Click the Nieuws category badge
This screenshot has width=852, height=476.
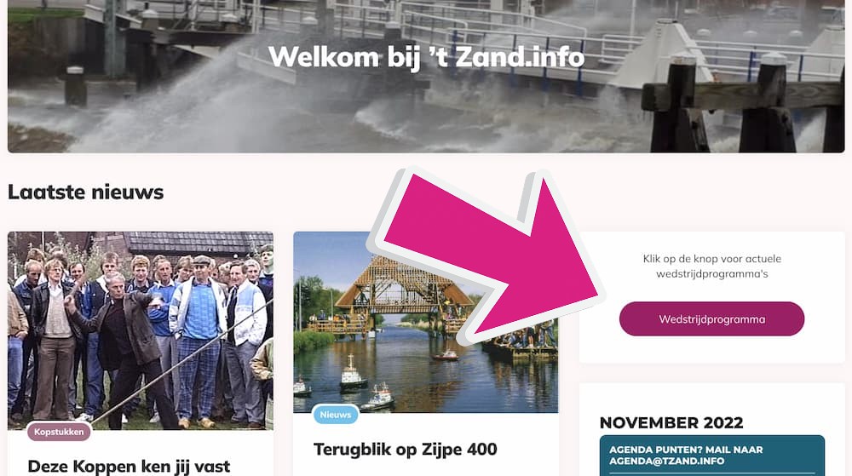pyautogui.click(x=335, y=415)
